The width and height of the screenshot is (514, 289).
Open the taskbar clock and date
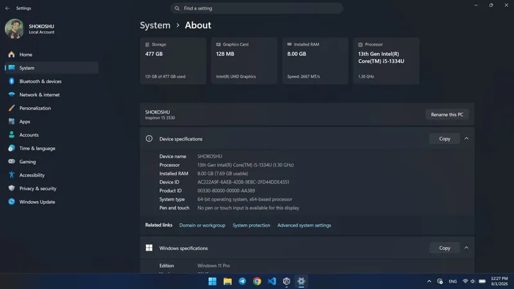coord(499,281)
